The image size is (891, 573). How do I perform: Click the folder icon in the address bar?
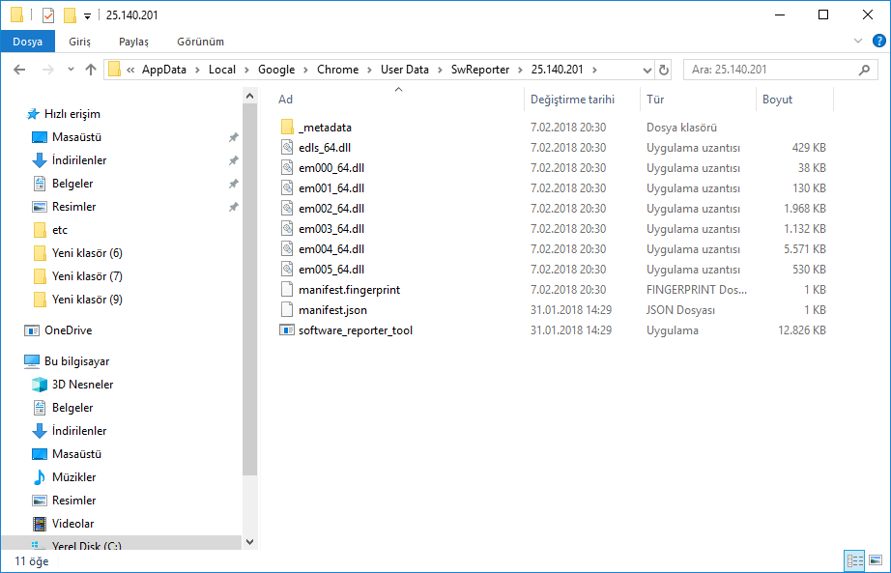tap(113, 70)
